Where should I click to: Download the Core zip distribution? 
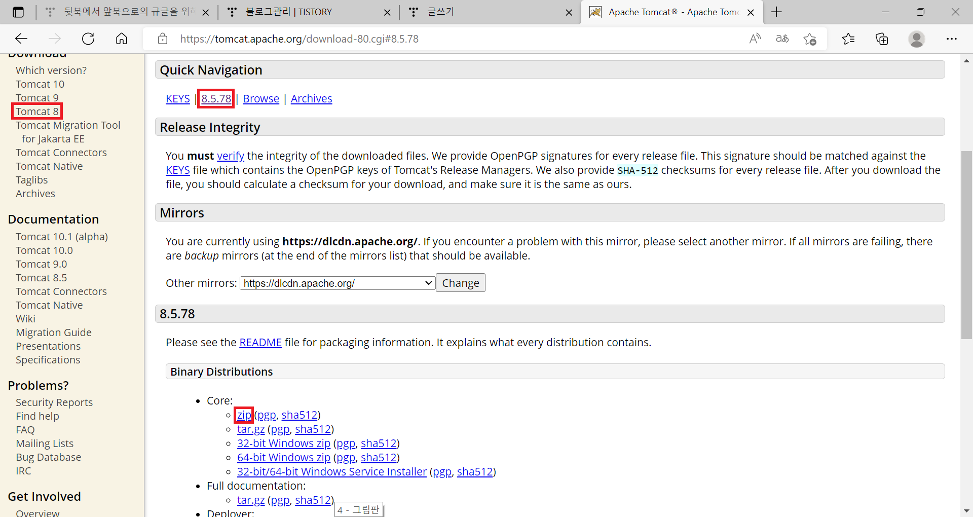(244, 415)
